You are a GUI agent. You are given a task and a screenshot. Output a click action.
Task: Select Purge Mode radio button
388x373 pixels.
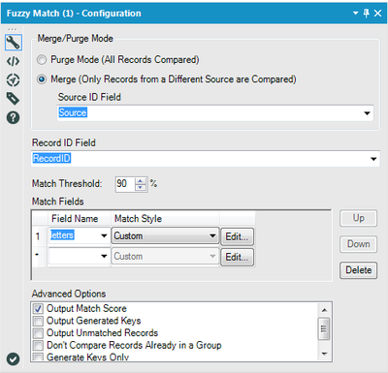(x=42, y=60)
